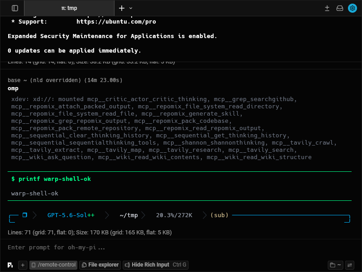Click mcp__wiki_ask_question in the tool list
362x272 pixels.
tap(51, 157)
